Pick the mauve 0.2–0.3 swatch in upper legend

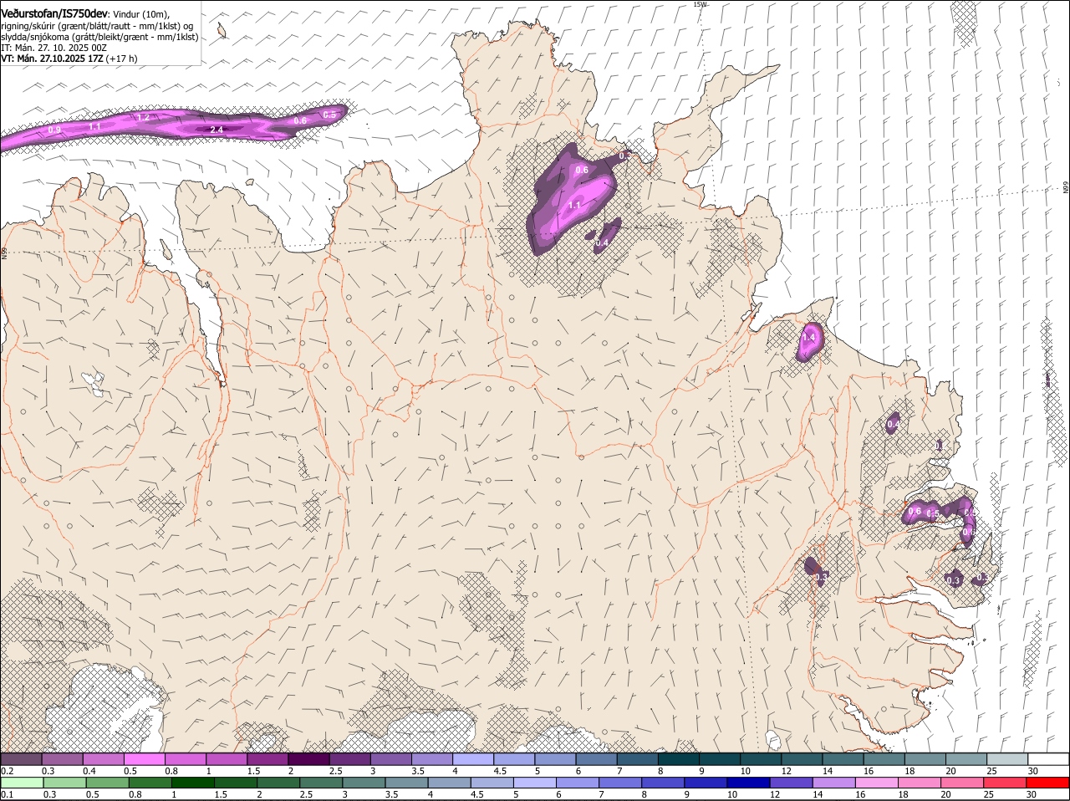click(22, 759)
